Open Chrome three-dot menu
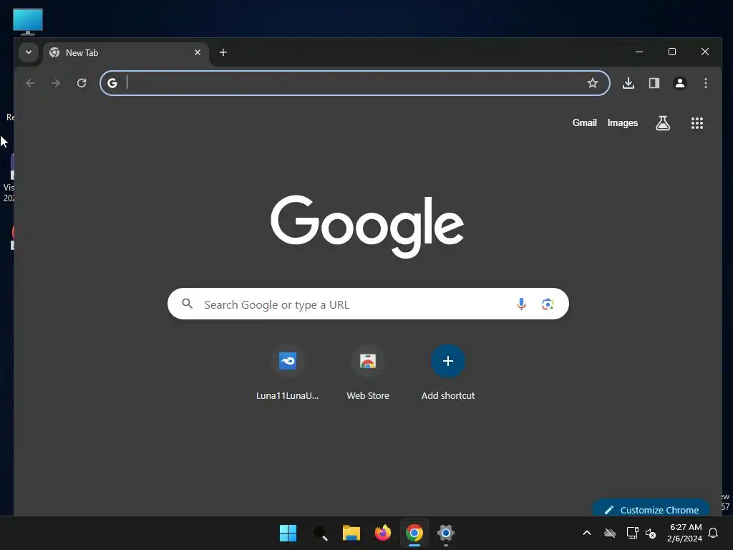 tap(705, 83)
